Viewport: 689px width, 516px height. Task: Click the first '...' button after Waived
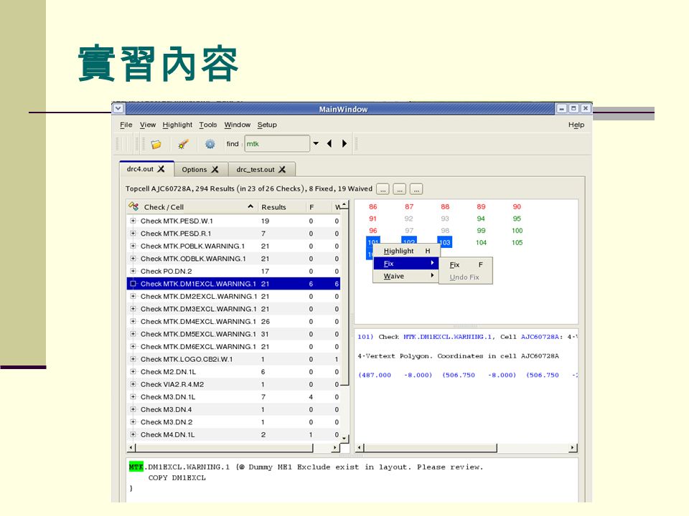tap(383, 189)
